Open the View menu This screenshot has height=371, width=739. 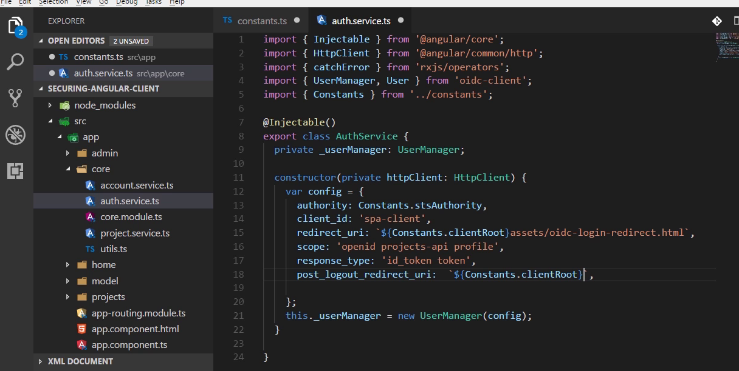click(x=84, y=2)
